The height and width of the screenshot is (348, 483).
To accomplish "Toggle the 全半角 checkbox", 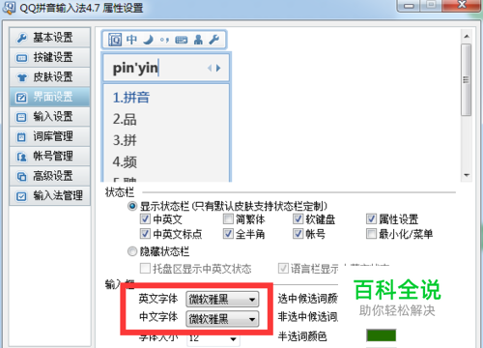I will click(x=228, y=234).
